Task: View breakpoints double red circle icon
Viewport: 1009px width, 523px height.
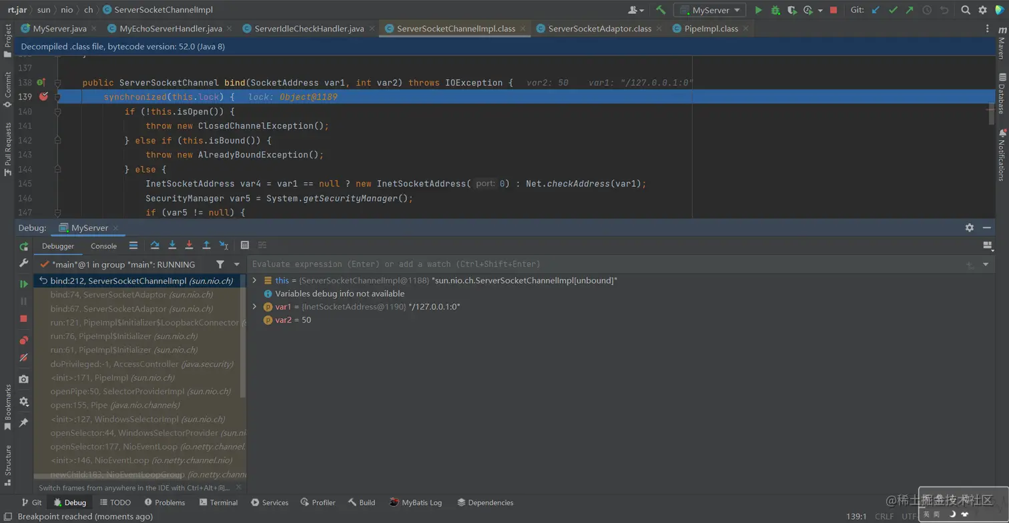Action: [24, 340]
